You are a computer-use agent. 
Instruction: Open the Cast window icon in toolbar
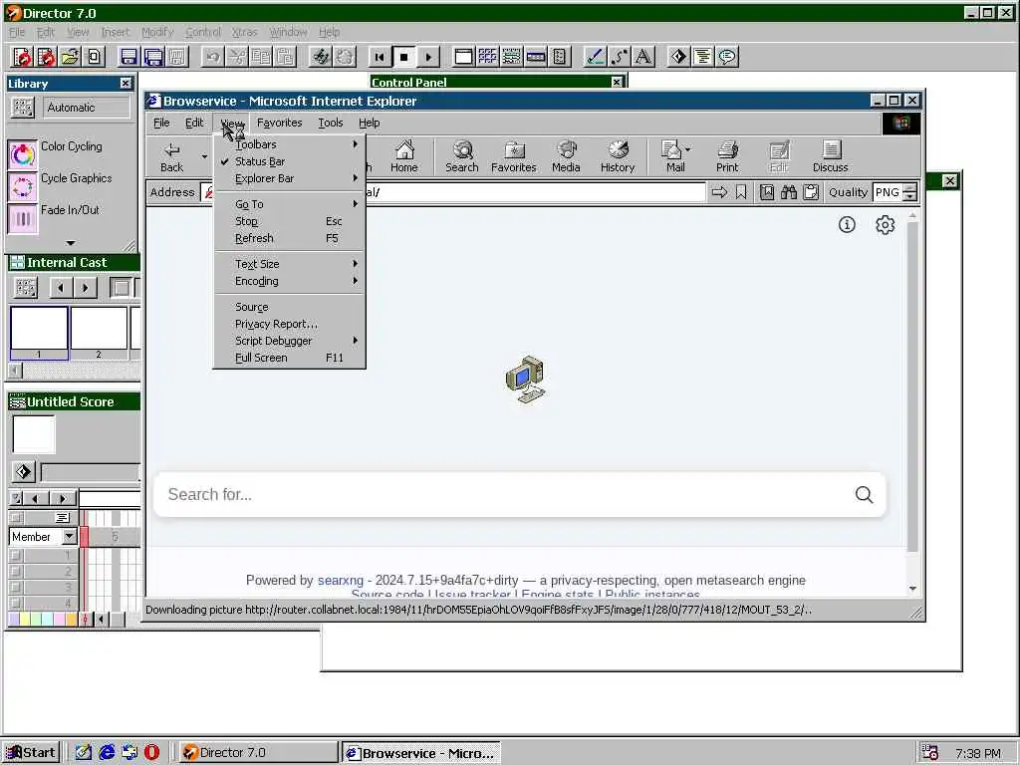[487, 57]
